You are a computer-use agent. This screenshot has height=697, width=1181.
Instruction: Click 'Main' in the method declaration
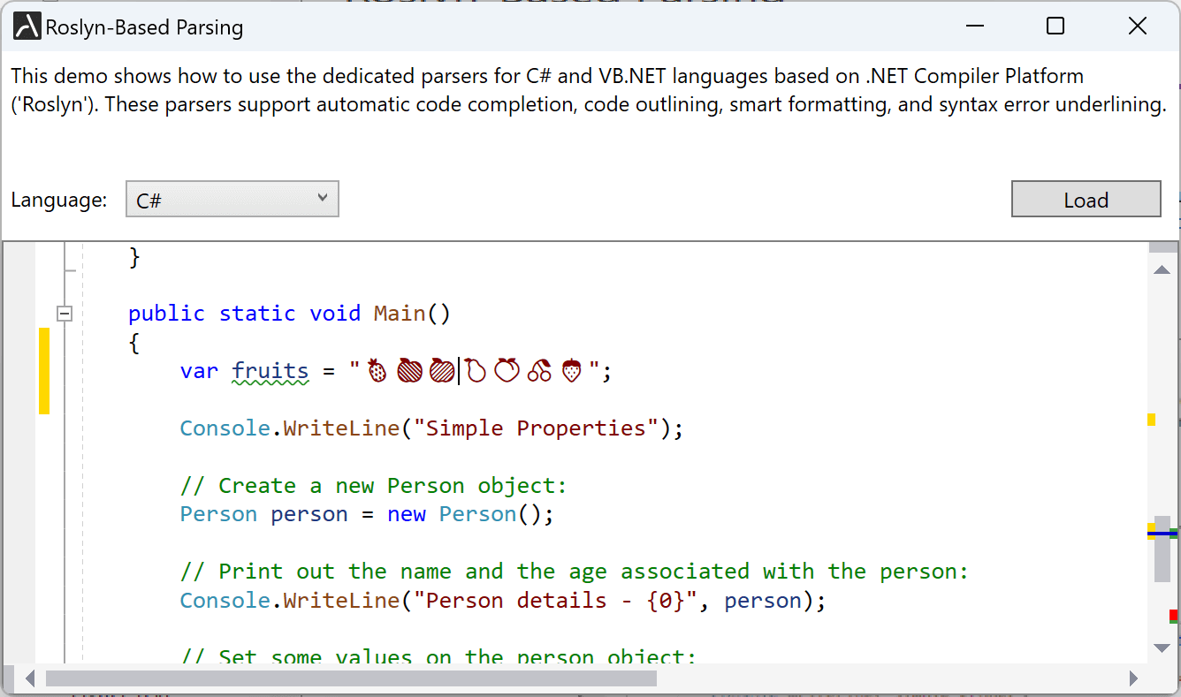400,313
